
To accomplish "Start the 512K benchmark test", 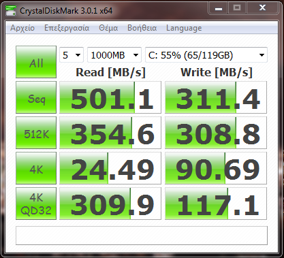I will [36, 133].
